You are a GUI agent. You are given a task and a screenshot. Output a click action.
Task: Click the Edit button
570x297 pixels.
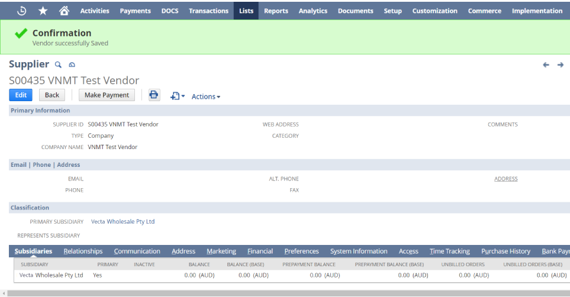[21, 95]
